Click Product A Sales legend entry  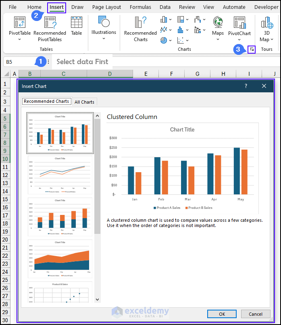pos(167,208)
